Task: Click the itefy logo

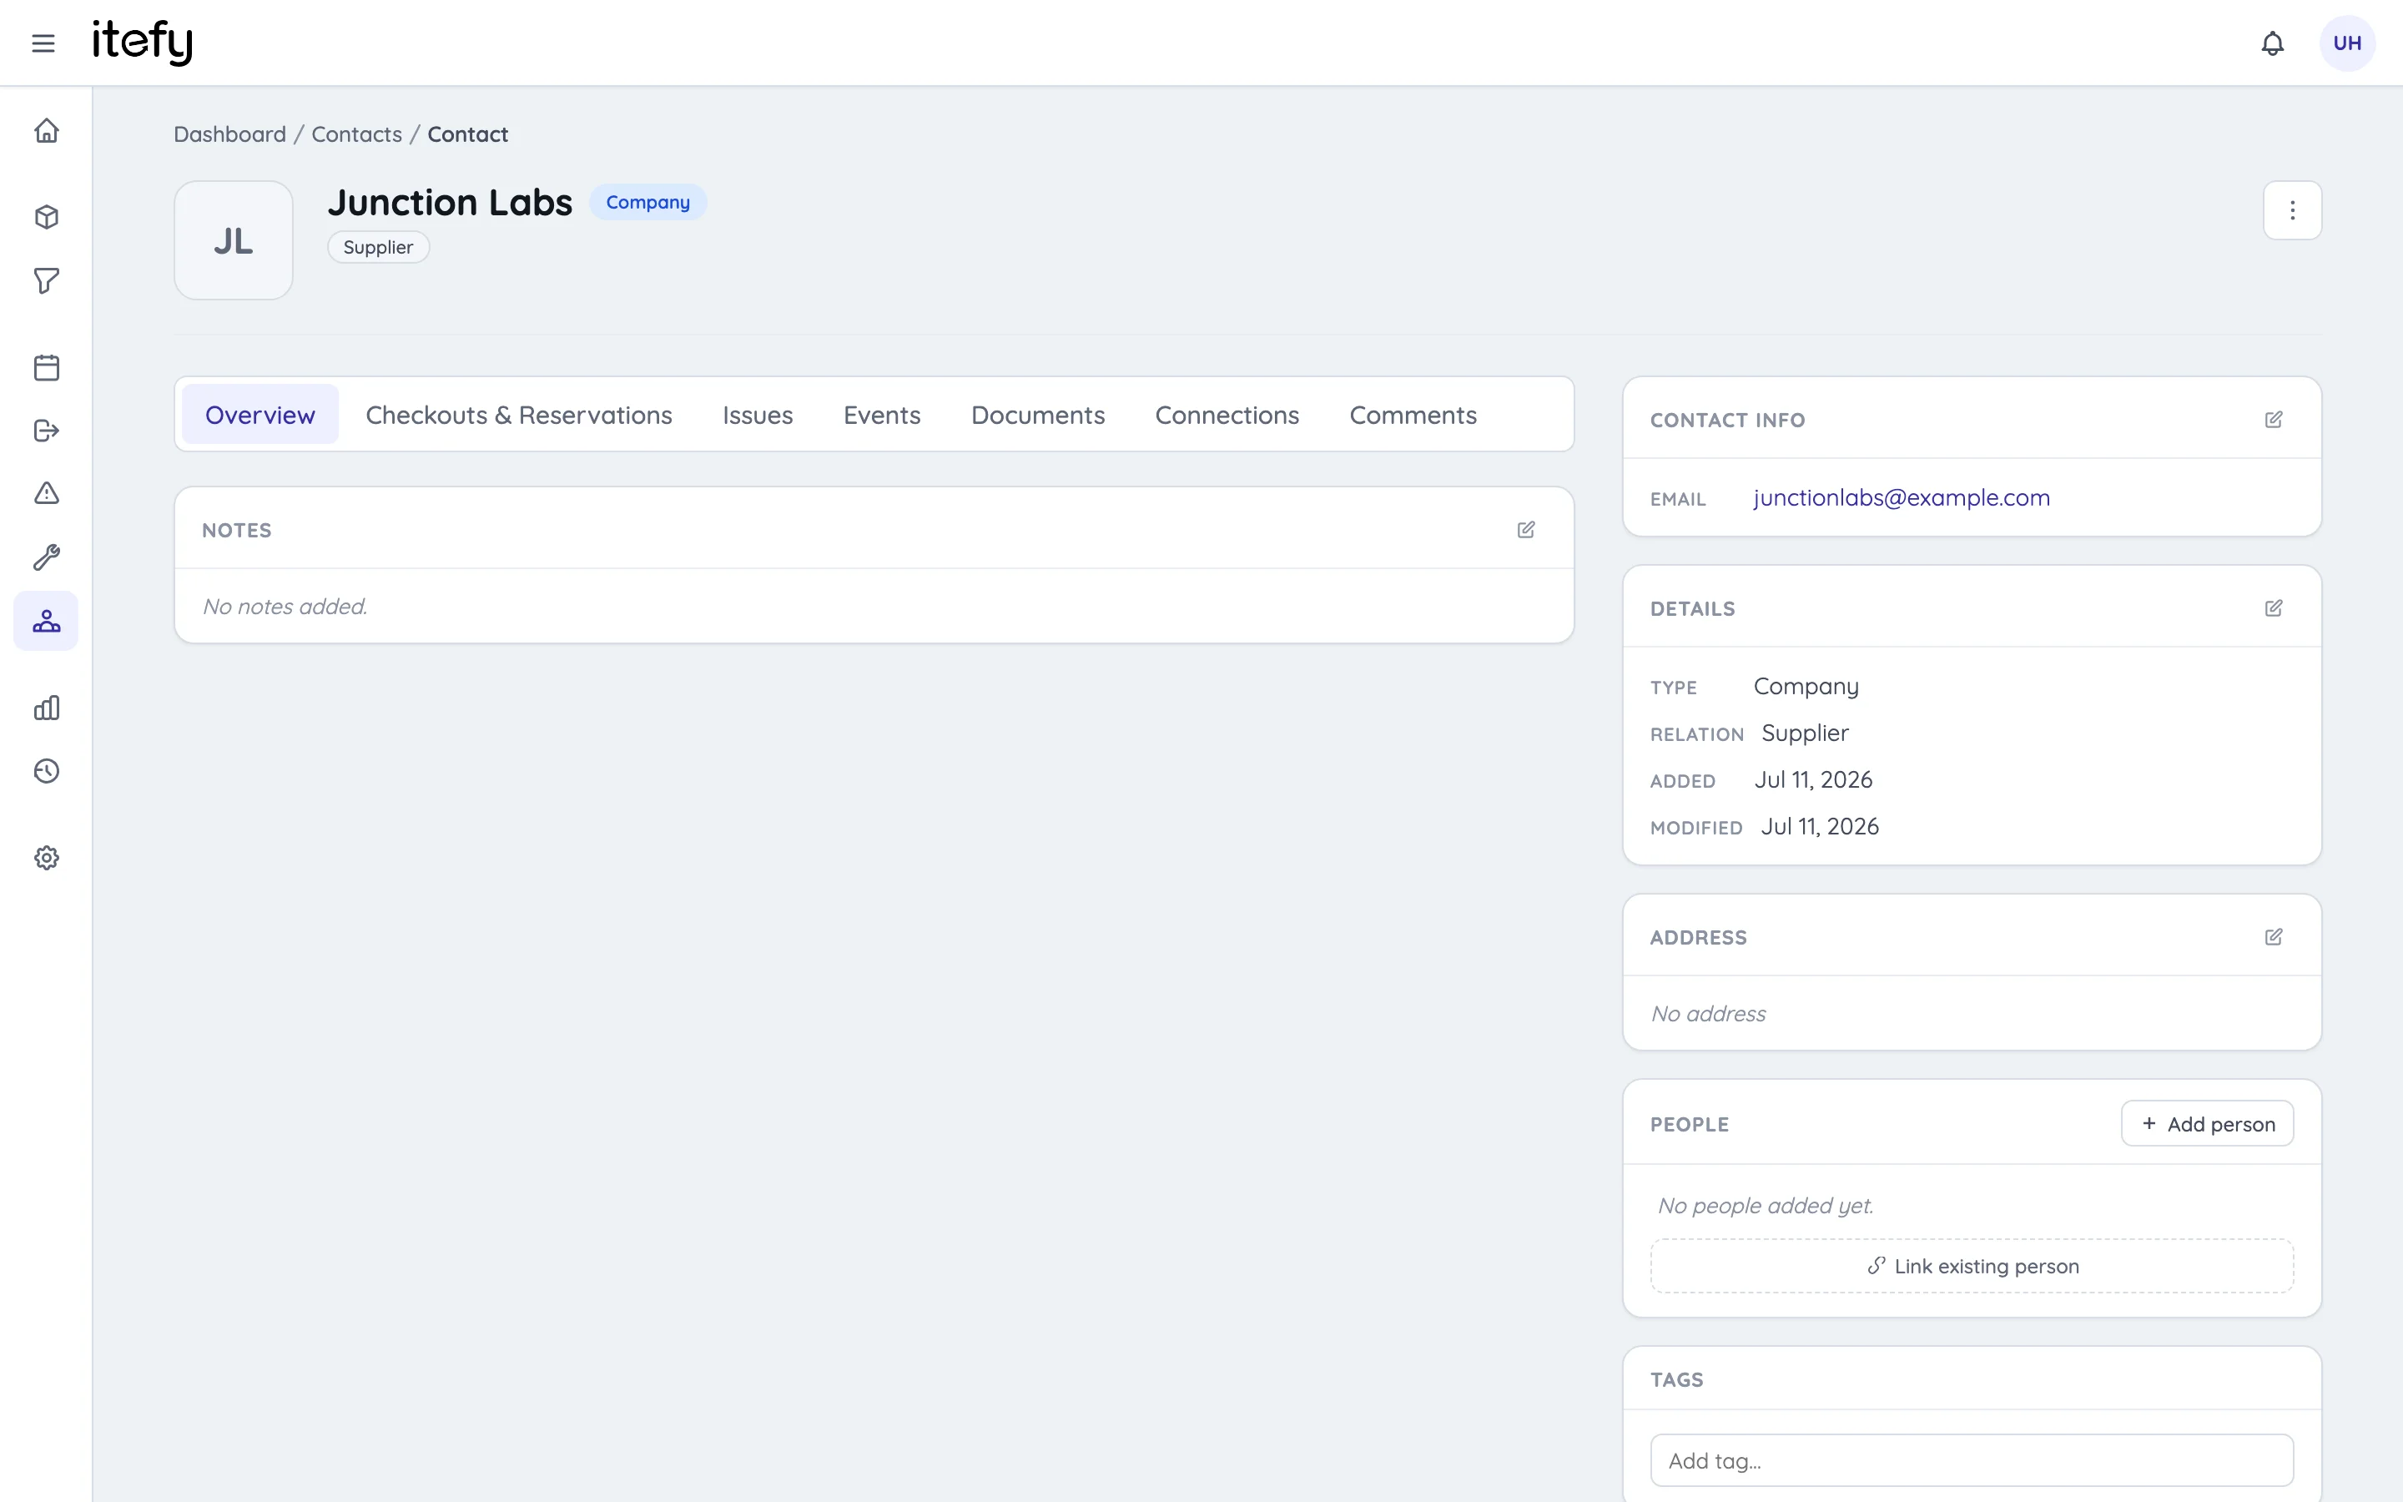Action: click(142, 42)
